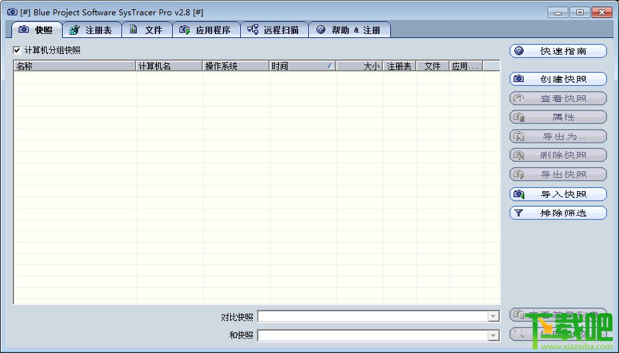This screenshot has width=619, height=353.
Task: Click the application icon on 应用程序 tab
Action: pyautogui.click(x=185, y=29)
